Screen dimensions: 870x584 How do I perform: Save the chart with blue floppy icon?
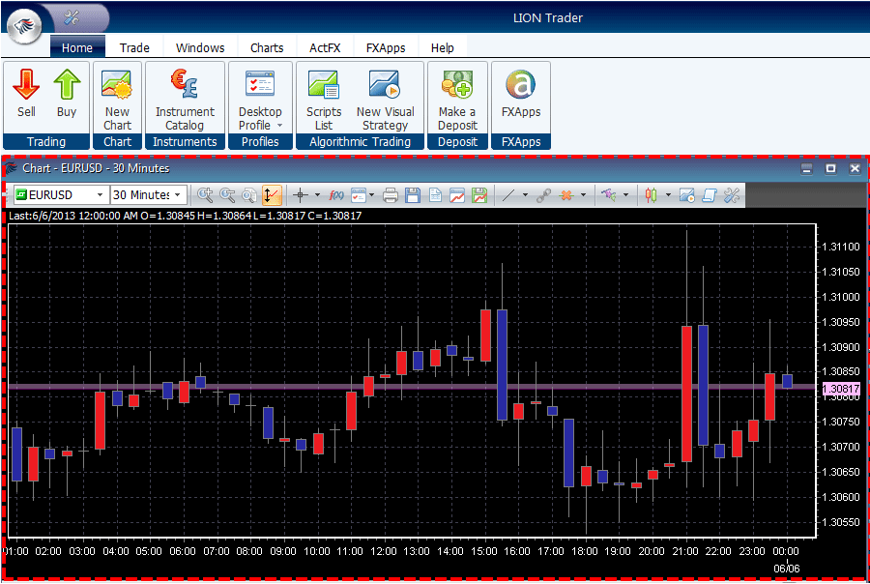413,195
